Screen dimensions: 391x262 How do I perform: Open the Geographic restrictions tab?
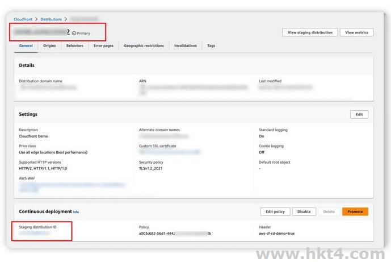coord(144,45)
